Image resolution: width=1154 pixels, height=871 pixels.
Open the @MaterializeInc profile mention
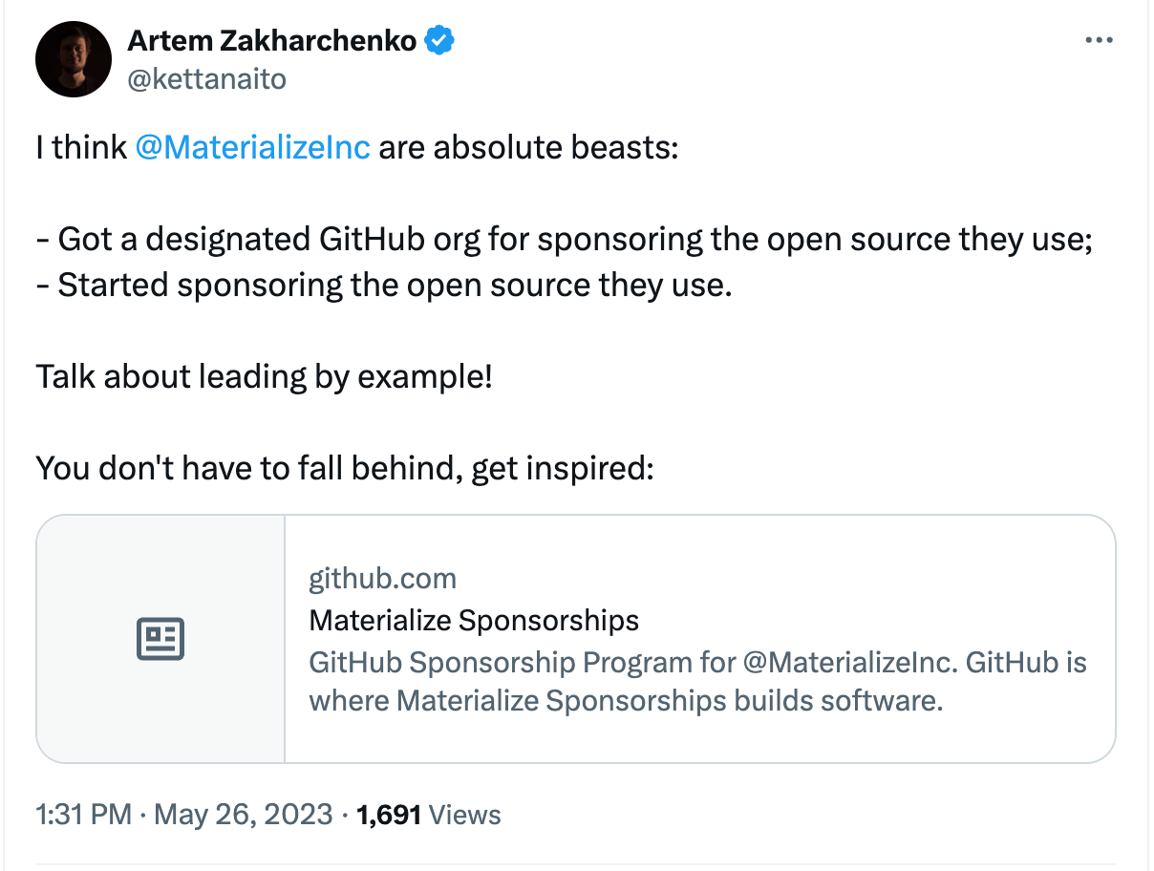point(252,147)
